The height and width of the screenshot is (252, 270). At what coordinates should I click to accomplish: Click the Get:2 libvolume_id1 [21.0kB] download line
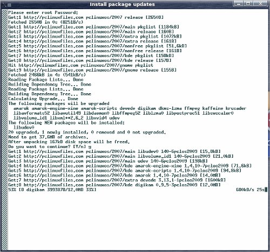121,156
